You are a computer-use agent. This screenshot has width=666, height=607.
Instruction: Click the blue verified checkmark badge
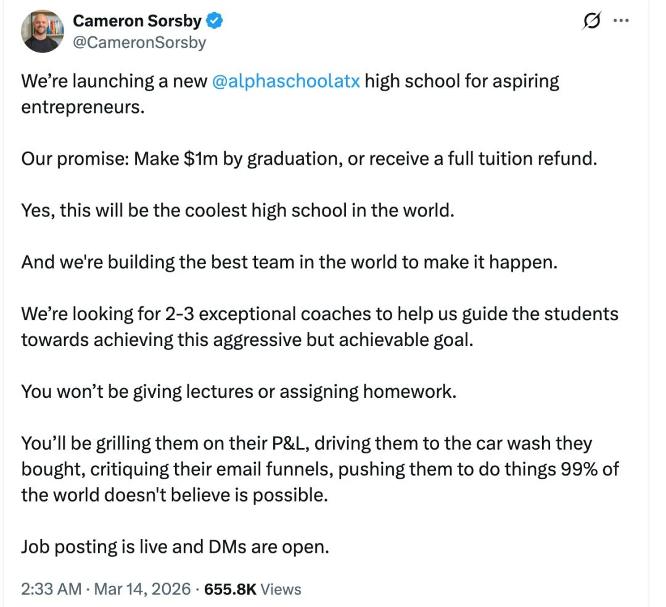[x=215, y=21]
